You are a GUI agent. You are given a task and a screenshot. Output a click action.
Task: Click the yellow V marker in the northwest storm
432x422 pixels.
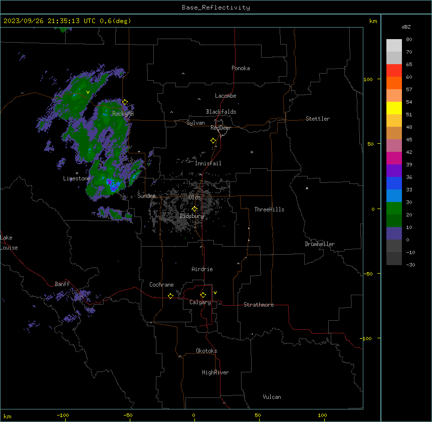[88, 92]
